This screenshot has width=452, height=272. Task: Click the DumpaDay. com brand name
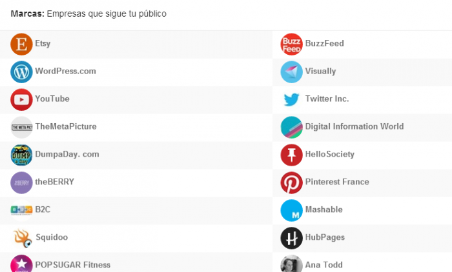coord(67,154)
